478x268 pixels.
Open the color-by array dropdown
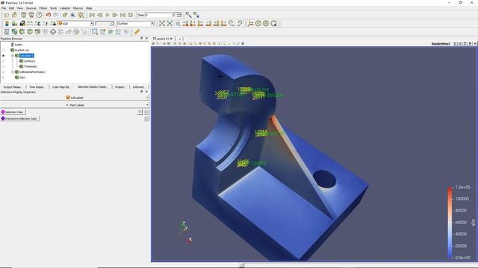[x=75, y=23]
